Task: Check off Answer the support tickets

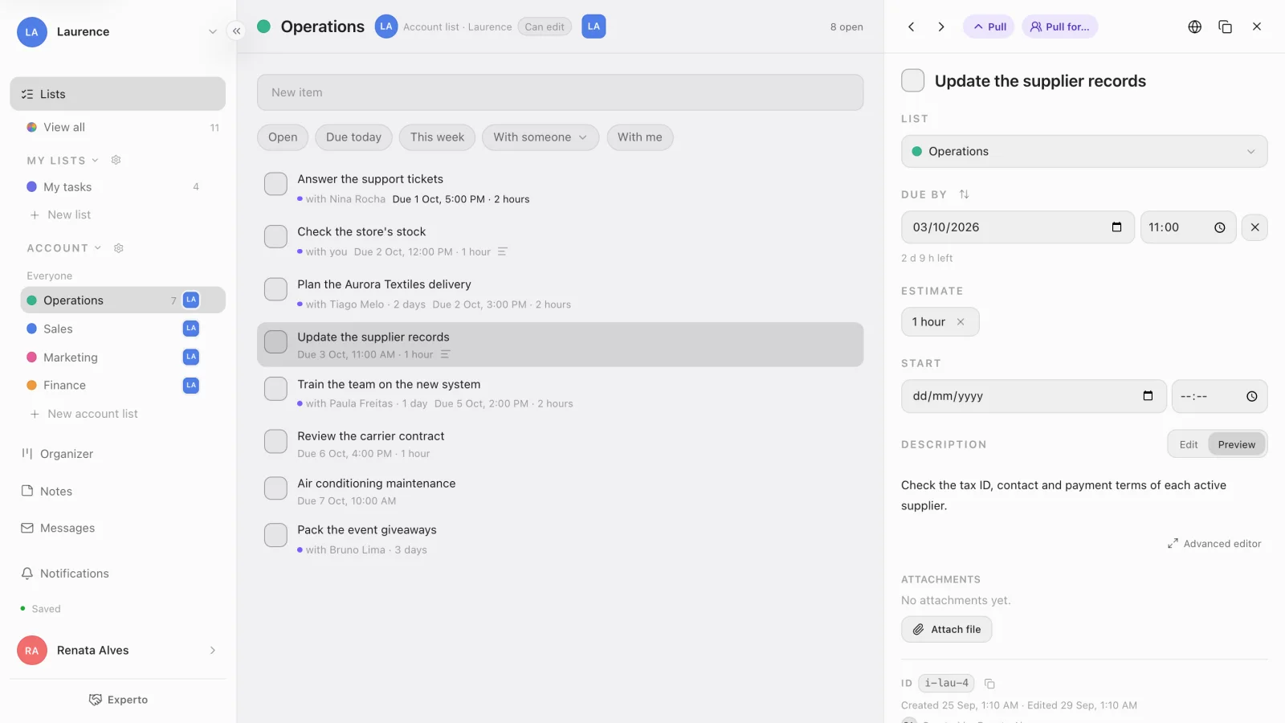Action: 275,184
